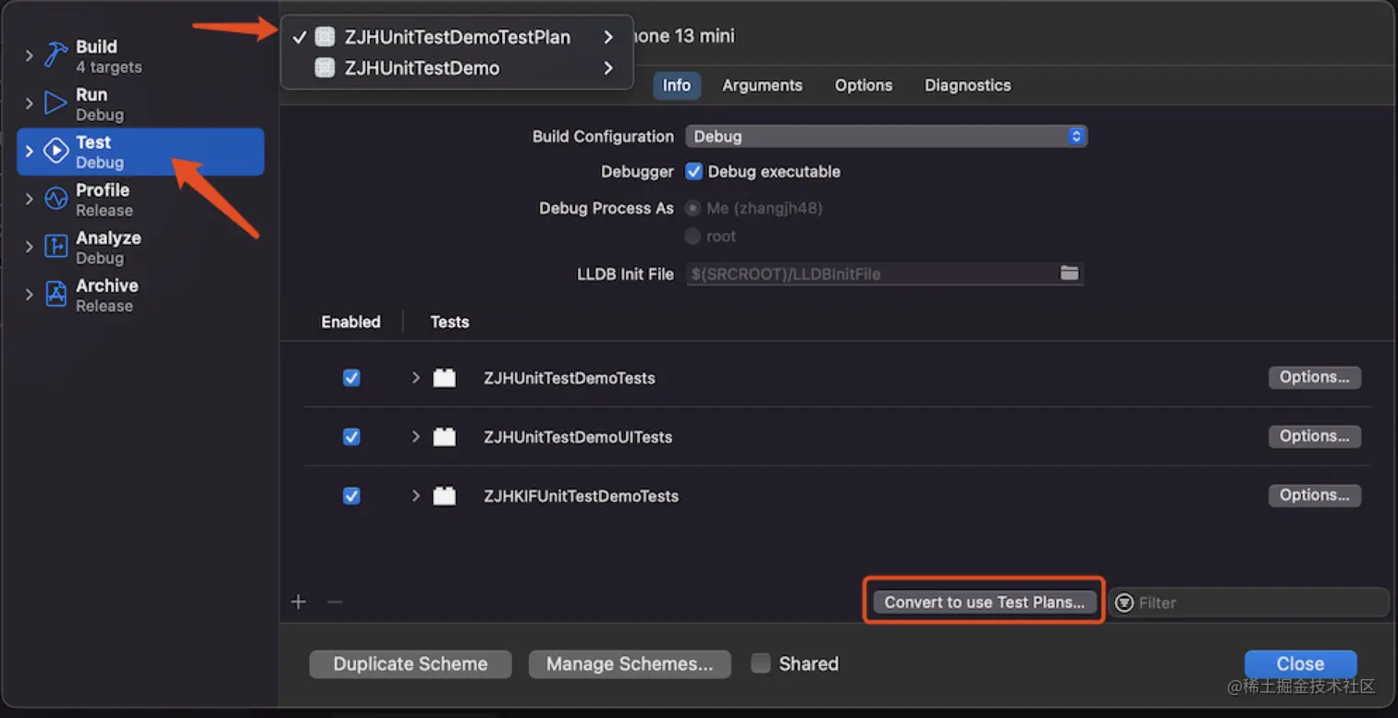
Task: Click the Run play icon
Action: [56, 103]
